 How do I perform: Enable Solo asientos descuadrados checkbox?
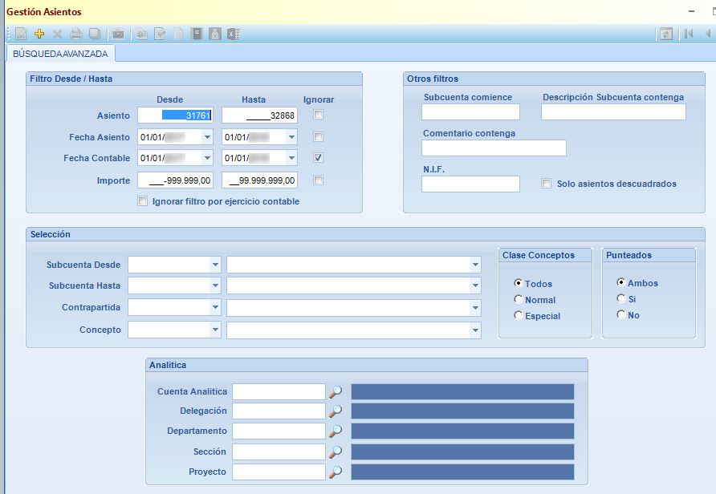point(546,184)
